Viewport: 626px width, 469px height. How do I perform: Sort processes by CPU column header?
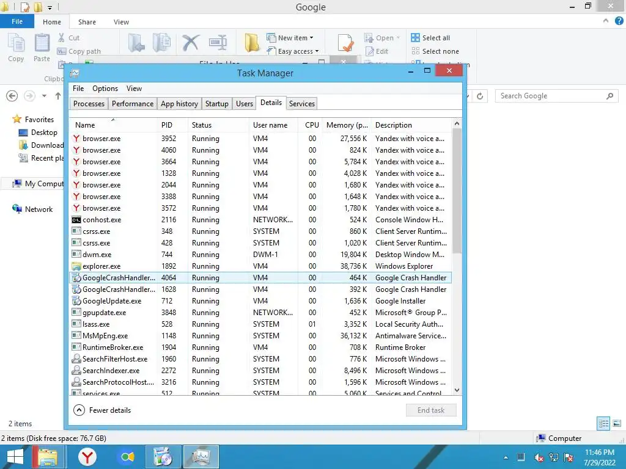point(310,125)
